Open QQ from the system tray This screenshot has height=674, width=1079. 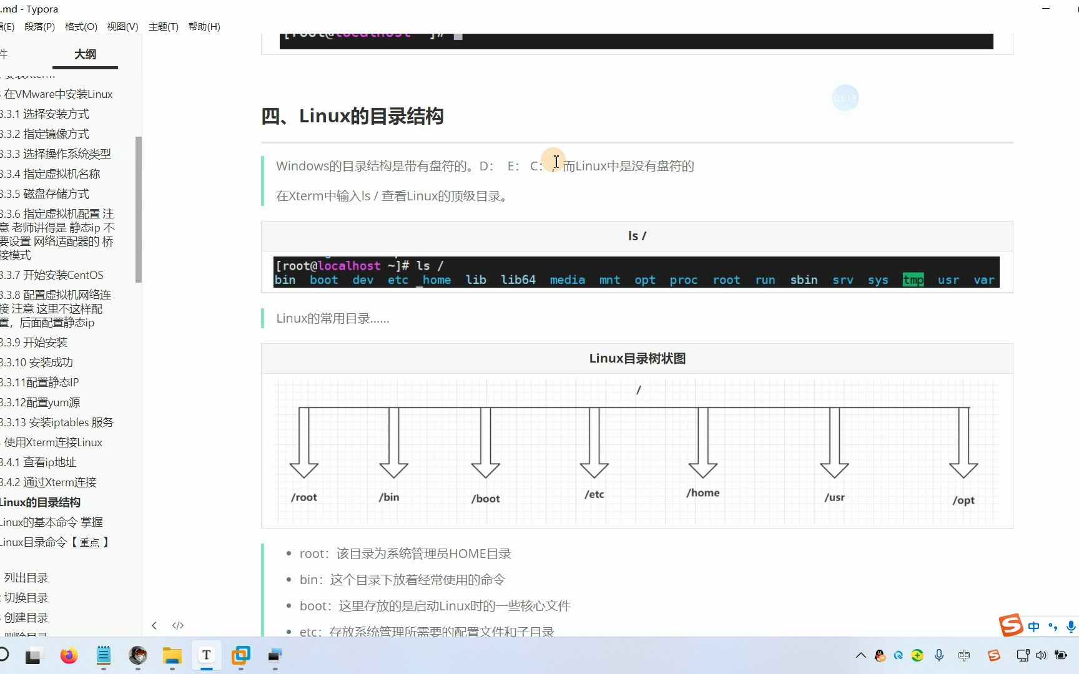(880, 656)
